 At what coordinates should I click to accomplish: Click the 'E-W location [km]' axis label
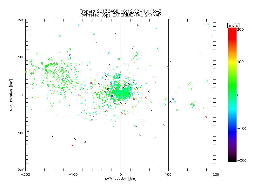121,179
